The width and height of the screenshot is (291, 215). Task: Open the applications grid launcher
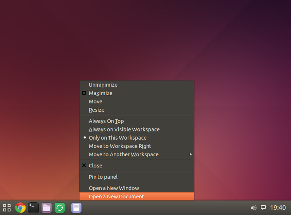point(7,208)
